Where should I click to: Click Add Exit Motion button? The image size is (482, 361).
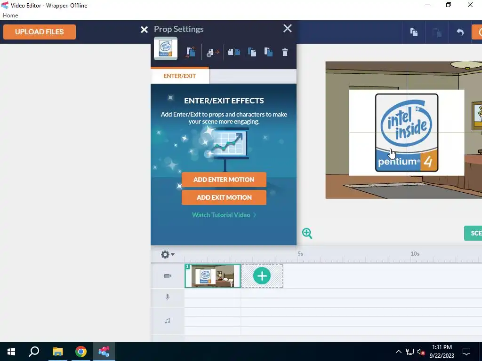click(224, 197)
